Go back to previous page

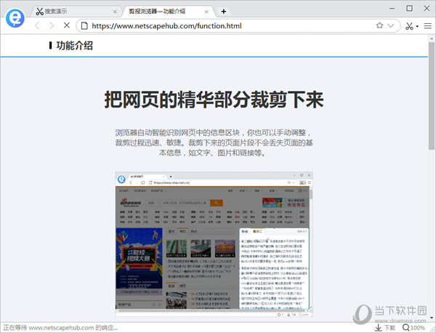(37, 26)
